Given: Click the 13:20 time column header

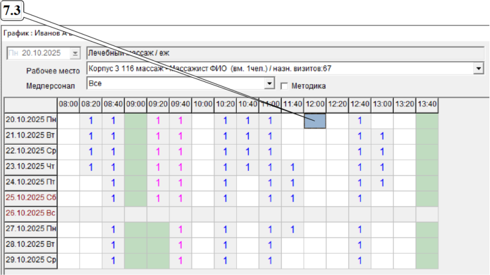Looking at the screenshot, I should click(405, 104).
